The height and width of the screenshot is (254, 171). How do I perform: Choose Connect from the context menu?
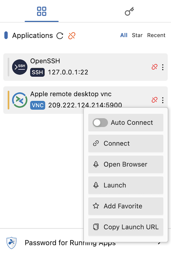coord(126,144)
